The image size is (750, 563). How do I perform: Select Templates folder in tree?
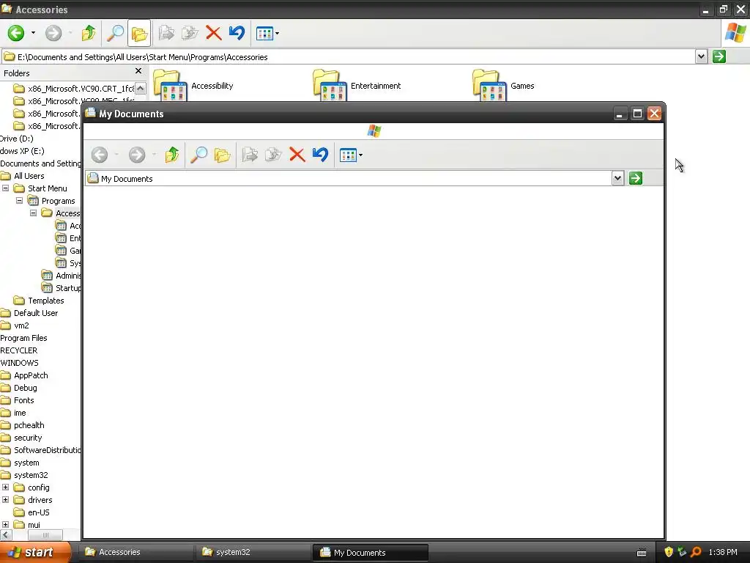point(45,300)
